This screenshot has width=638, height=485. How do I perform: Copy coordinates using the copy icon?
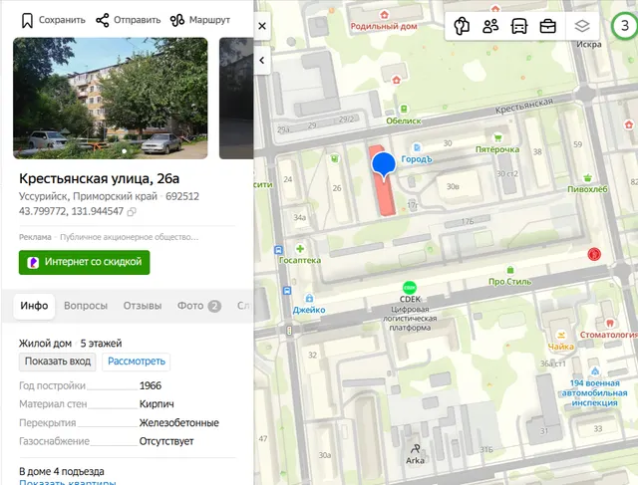(132, 212)
